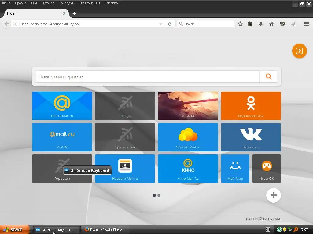
Task: Open the Погода tile
Action: (x=125, y=106)
